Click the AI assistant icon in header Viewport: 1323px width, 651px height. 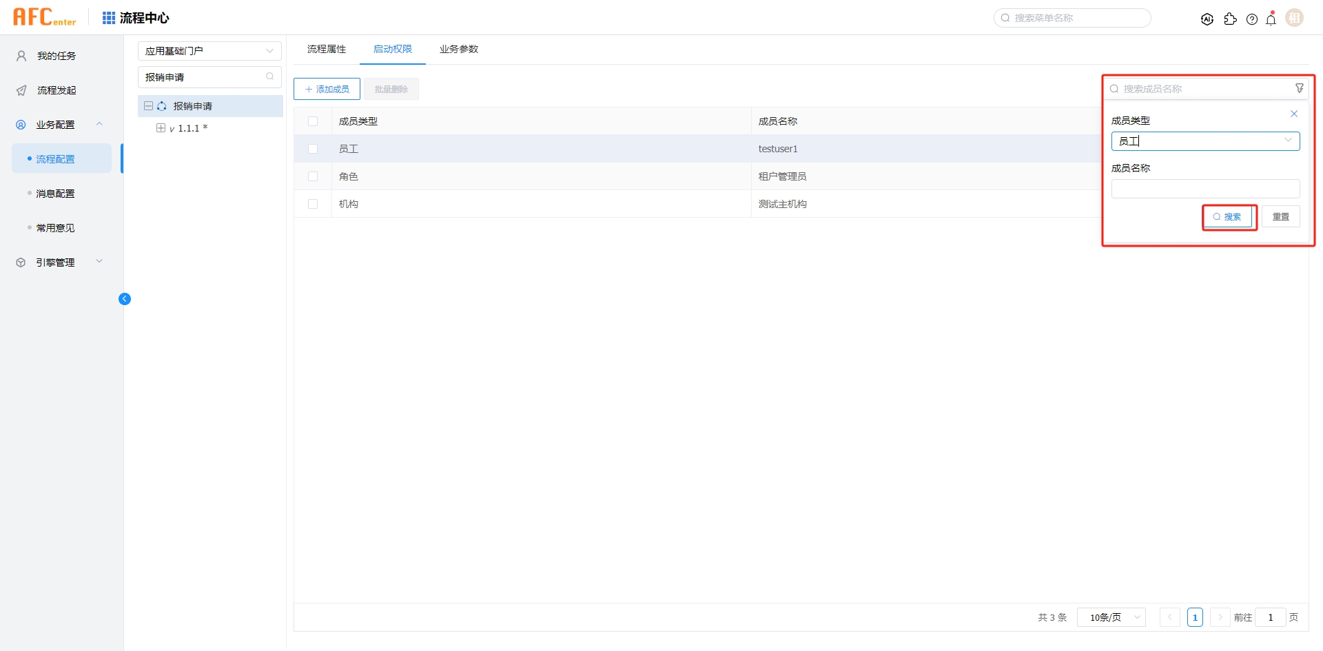(x=1207, y=19)
